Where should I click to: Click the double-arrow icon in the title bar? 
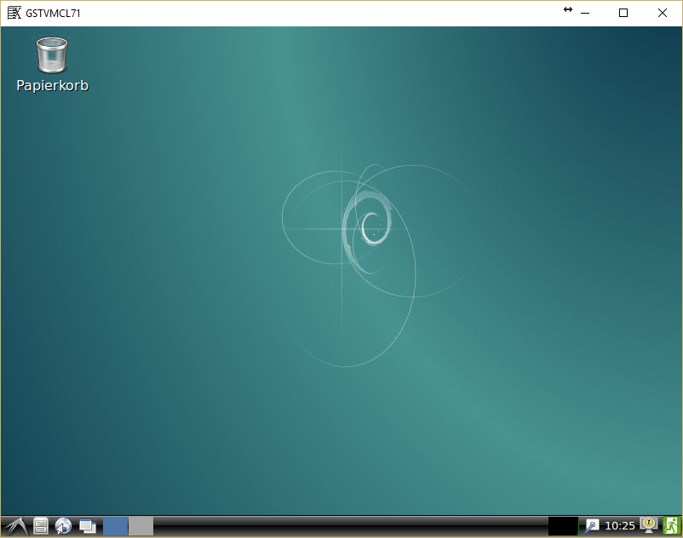(568, 9)
